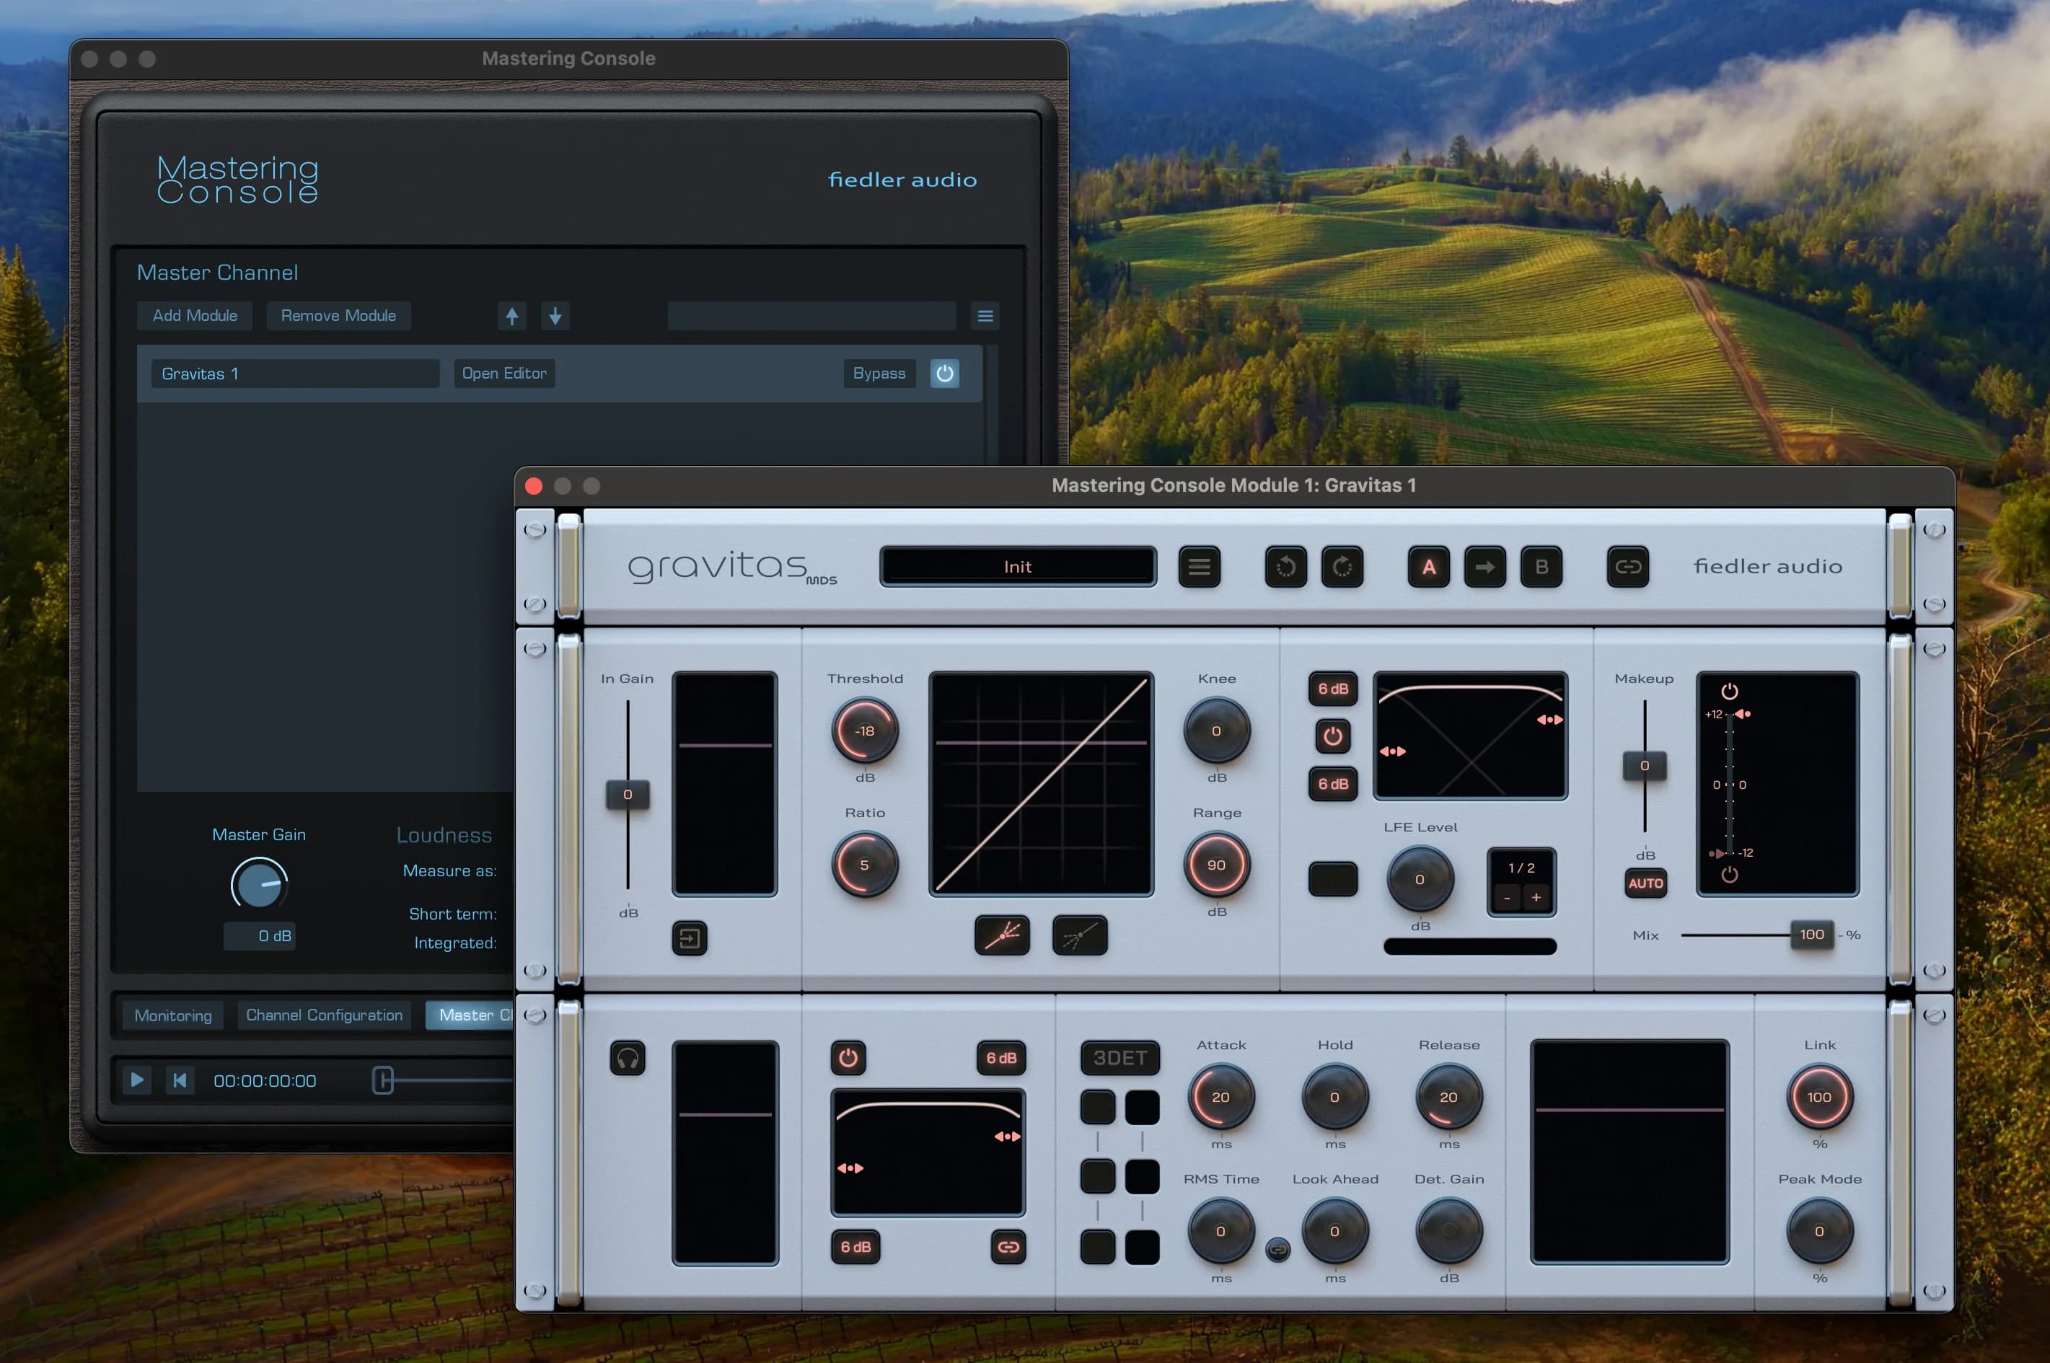
Task: Open the module list menu in Mastering Console
Action: (x=985, y=316)
